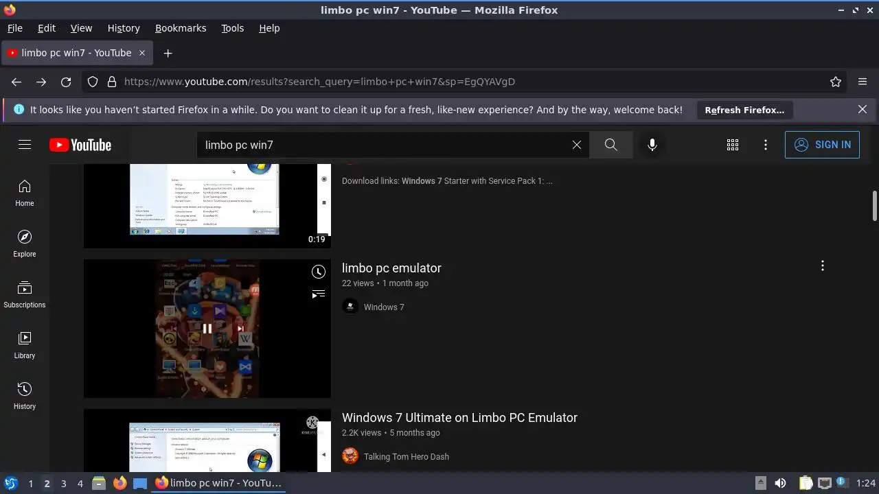
Task: Open Windows 7 channel avatar
Action: 350,307
